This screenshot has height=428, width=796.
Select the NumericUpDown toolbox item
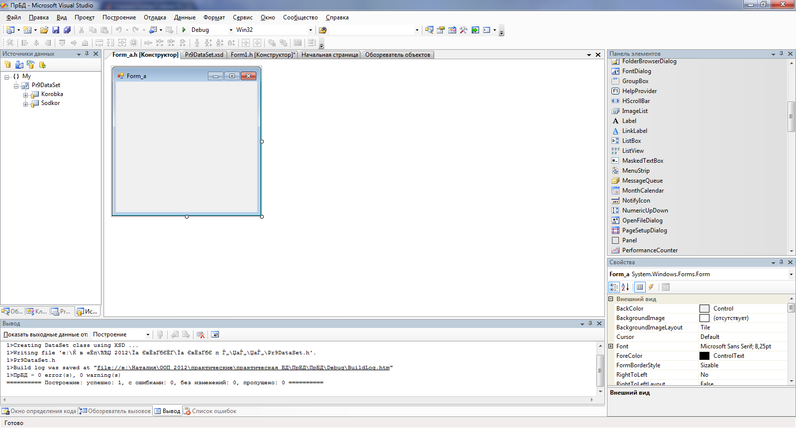645,211
